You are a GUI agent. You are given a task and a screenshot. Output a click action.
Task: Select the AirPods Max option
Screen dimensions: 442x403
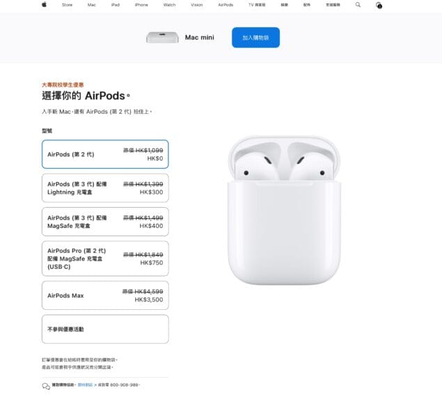click(x=105, y=295)
